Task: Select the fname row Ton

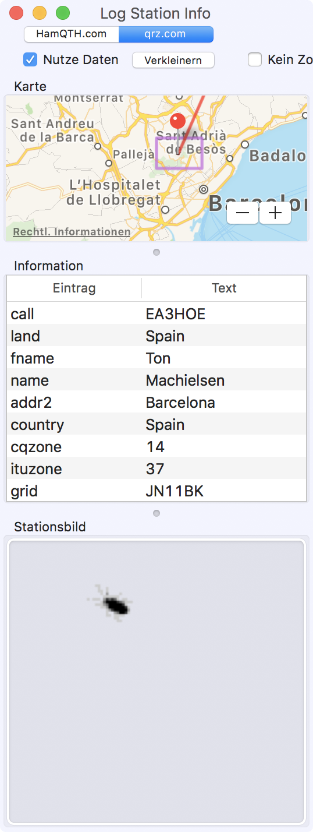Action: coord(156,358)
